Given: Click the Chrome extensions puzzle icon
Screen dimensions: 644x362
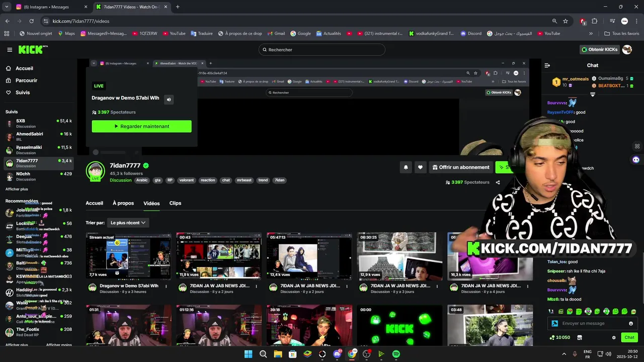Looking at the screenshot, I should [x=595, y=21].
